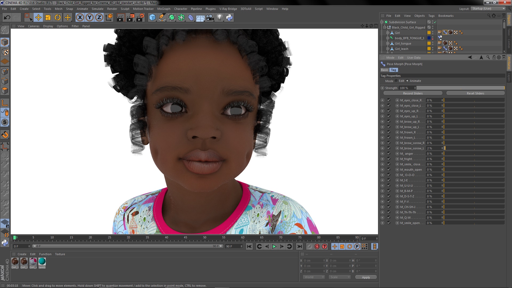Screen dimensions: 512x288
Task: Open Scale coordinate mode dropdown
Action: click(340, 277)
